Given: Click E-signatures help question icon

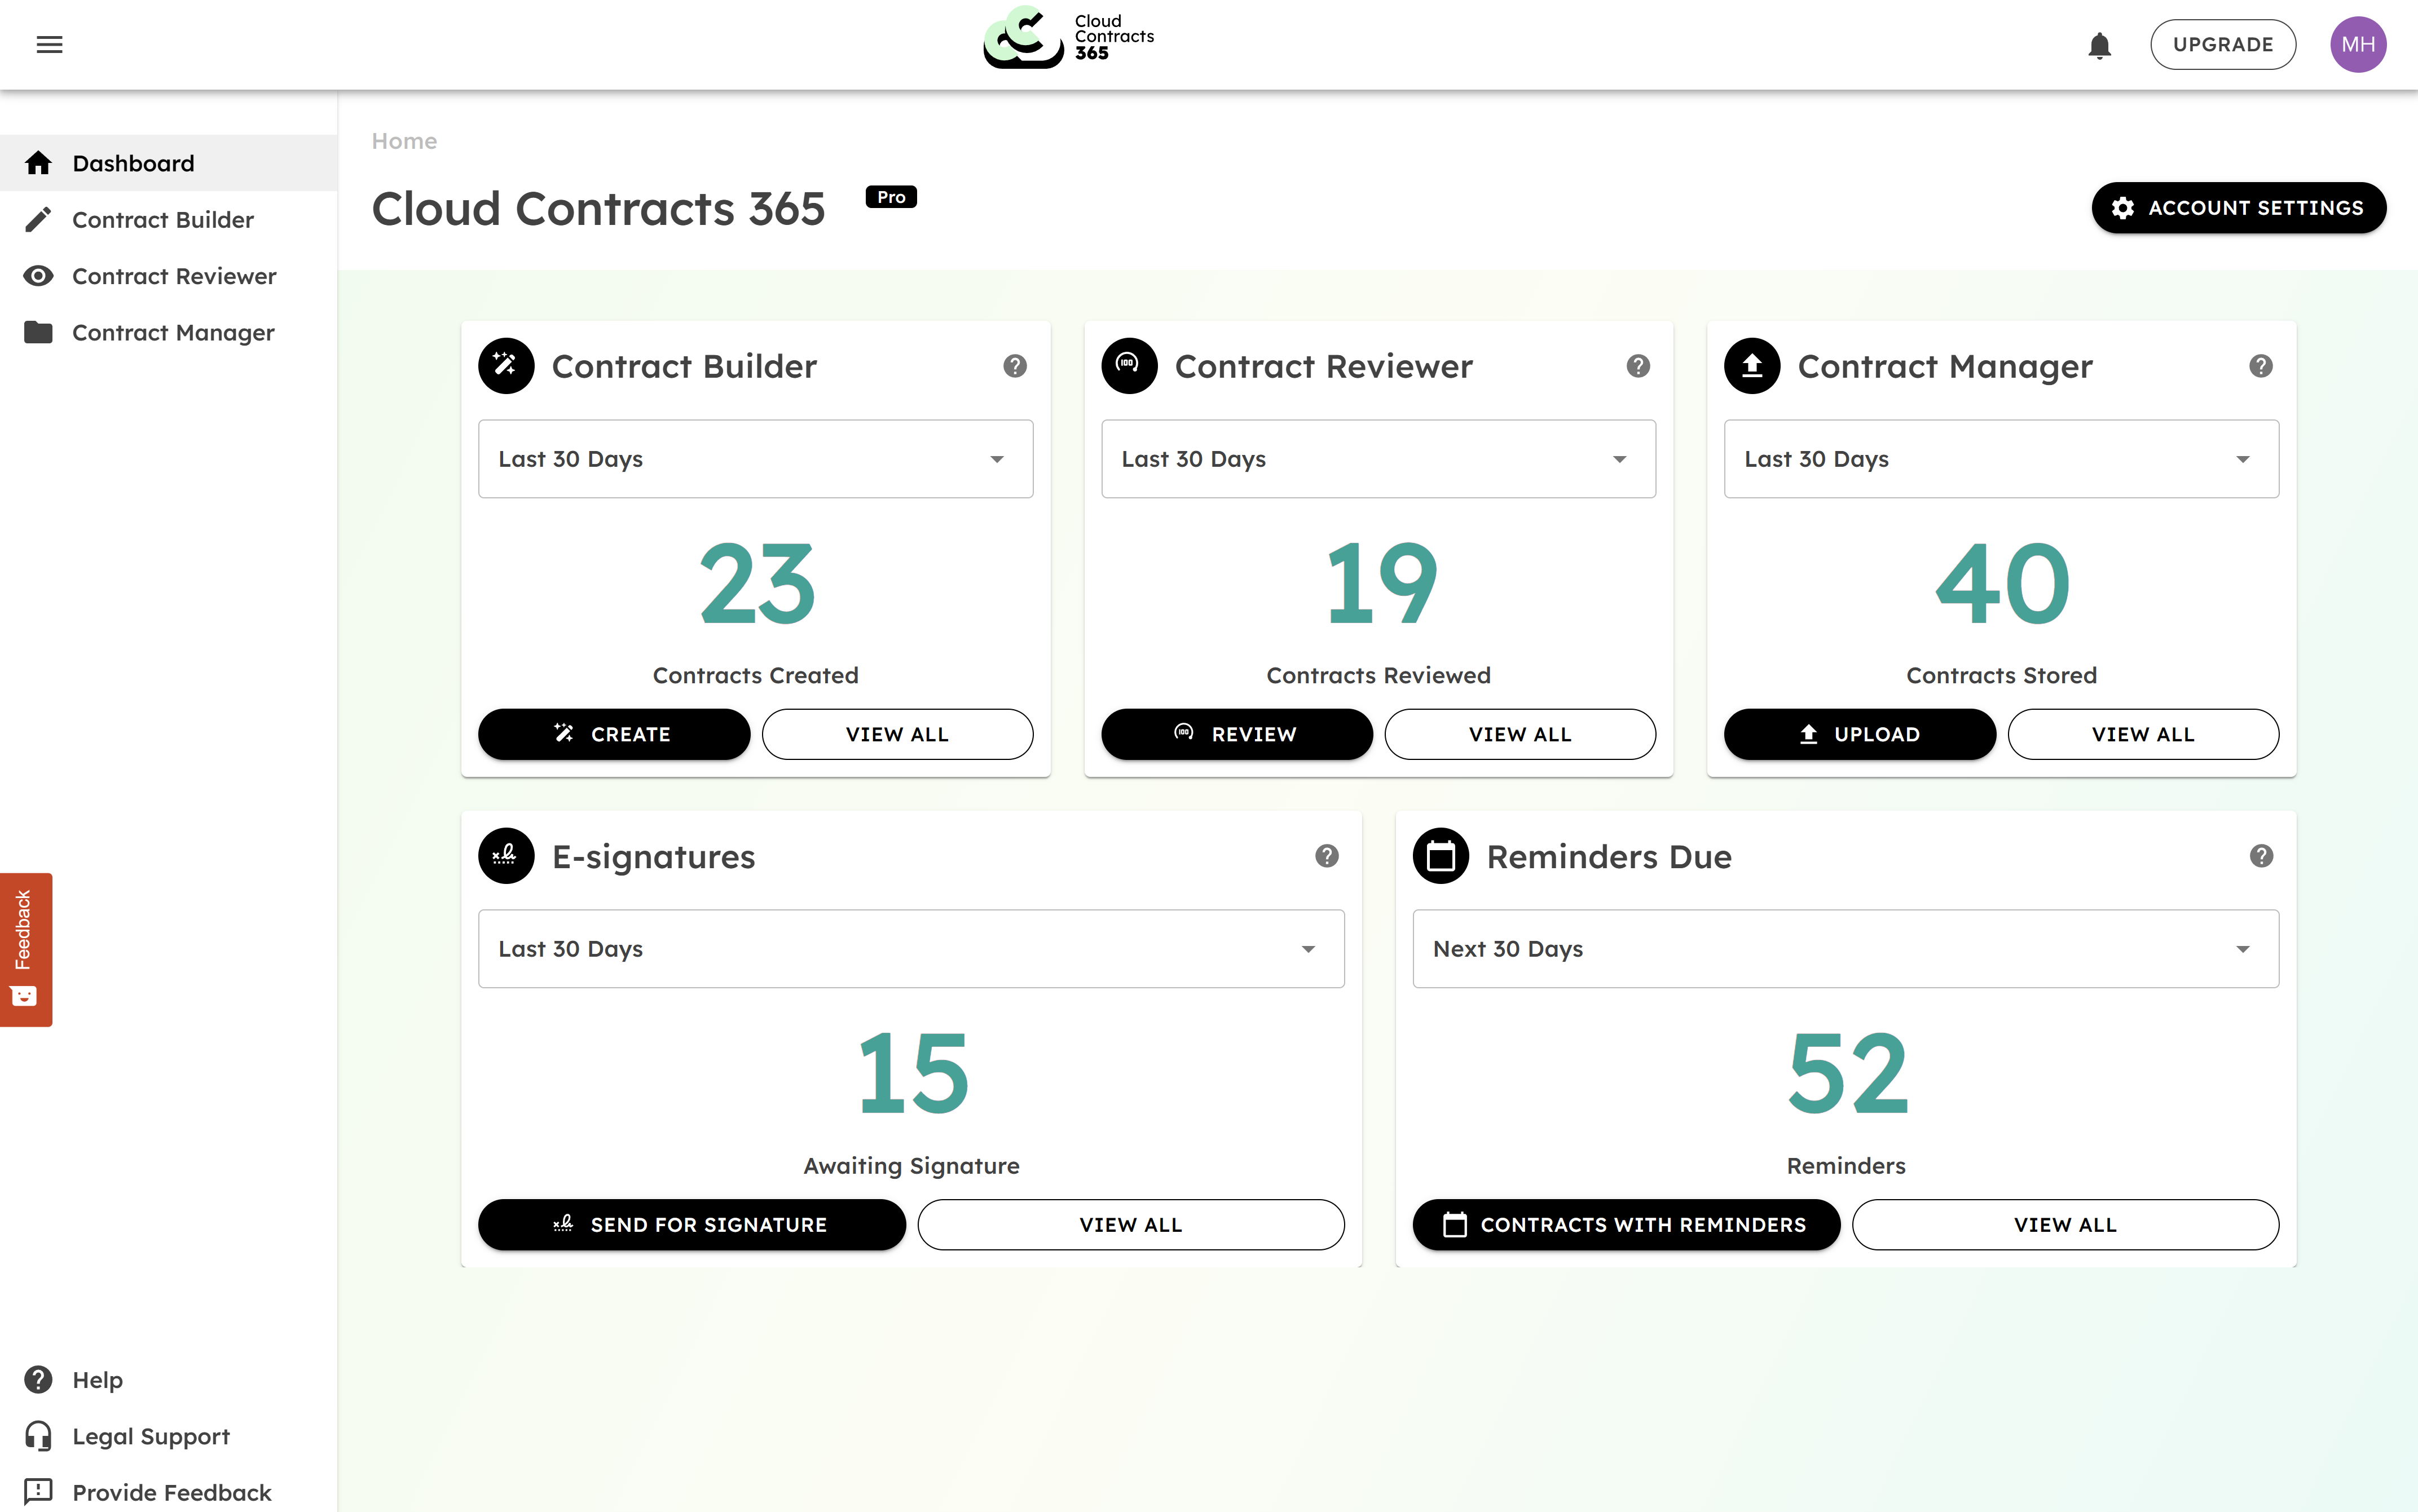Looking at the screenshot, I should tap(1327, 856).
